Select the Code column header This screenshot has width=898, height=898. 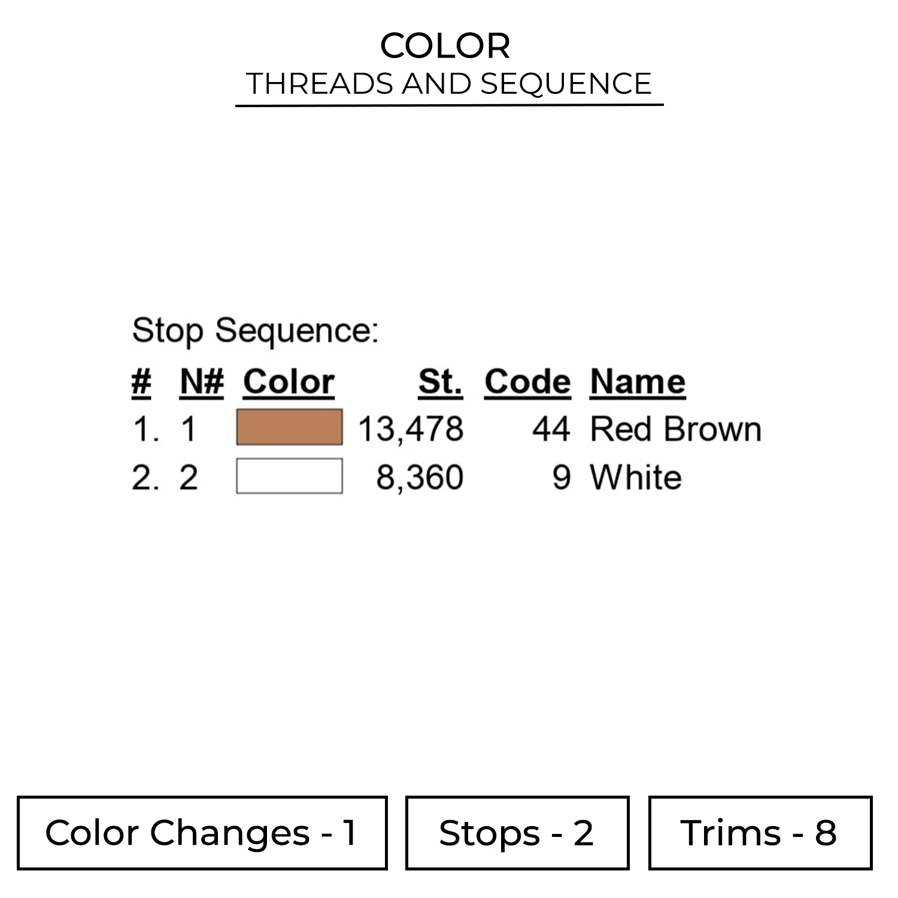coord(527,381)
